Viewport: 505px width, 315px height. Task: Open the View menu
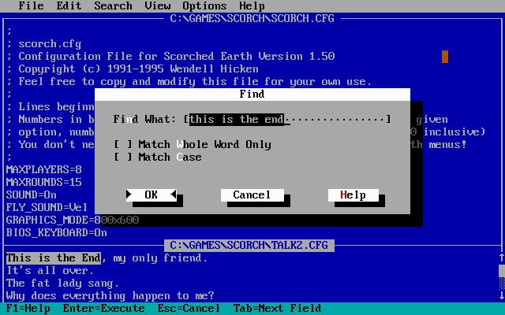158,6
